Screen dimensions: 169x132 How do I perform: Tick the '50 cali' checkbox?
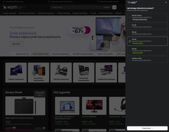(x=130, y=51)
